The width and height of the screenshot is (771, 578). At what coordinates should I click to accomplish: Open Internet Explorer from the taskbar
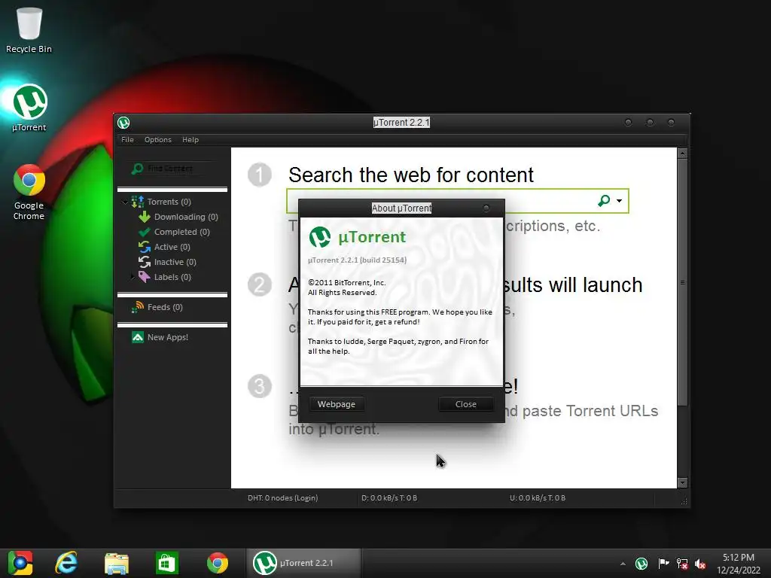pyautogui.click(x=66, y=563)
